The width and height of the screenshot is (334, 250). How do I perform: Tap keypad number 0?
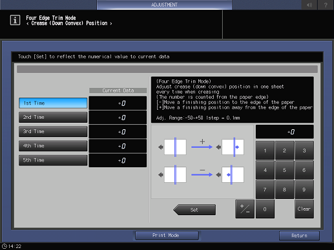(265, 209)
